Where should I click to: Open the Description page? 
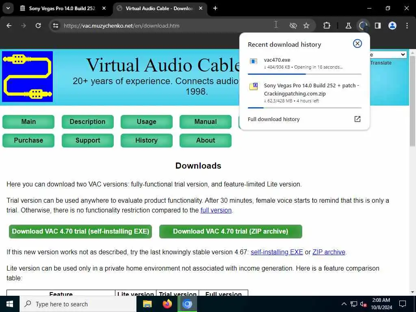pos(88,122)
